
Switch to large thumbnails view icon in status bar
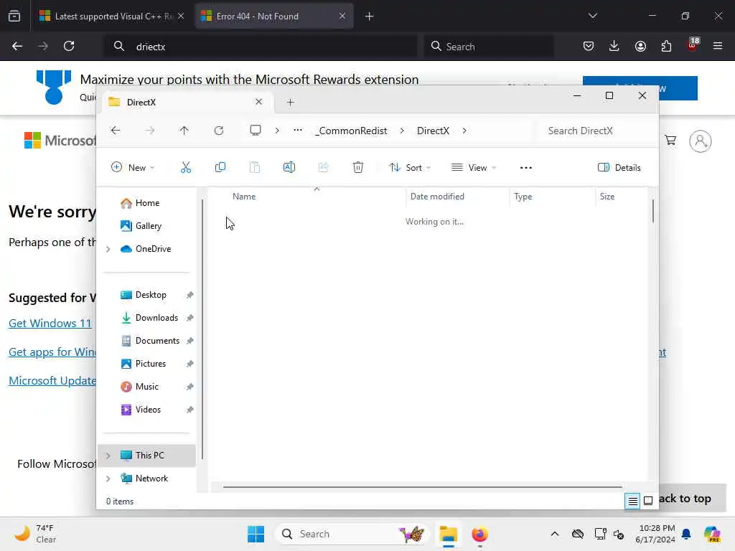[648, 501]
